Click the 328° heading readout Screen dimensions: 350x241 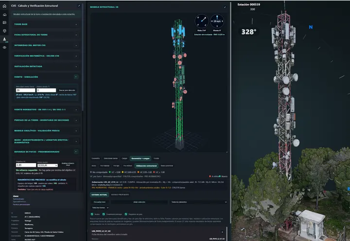pyautogui.click(x=249, y=32)
